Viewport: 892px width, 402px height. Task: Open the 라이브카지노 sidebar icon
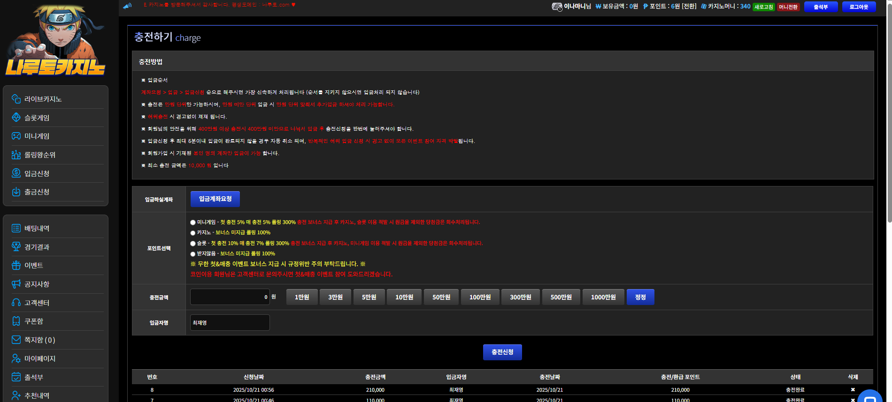click(x=16, y=99)
